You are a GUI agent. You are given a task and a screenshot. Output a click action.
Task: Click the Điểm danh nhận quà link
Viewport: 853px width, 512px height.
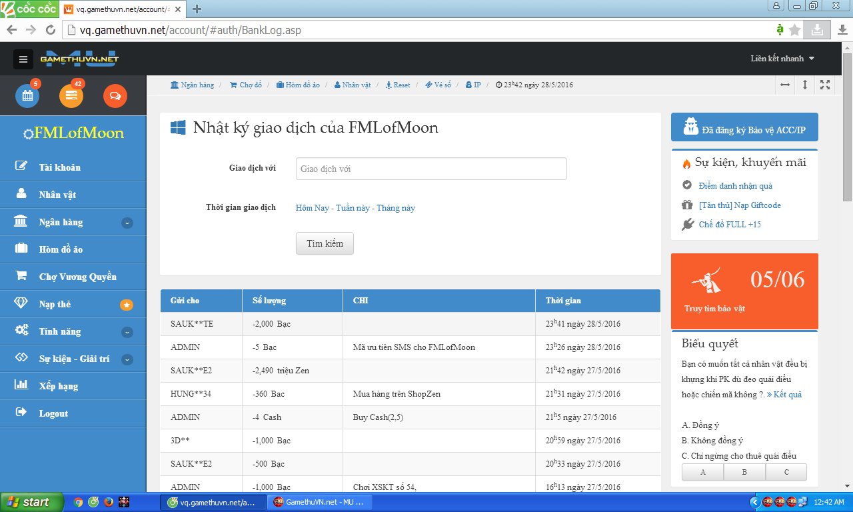coord(735,186)
